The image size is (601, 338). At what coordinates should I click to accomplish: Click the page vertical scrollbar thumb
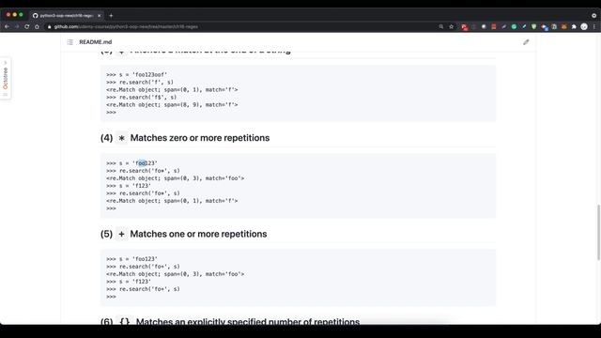click(x=598, y=233)
